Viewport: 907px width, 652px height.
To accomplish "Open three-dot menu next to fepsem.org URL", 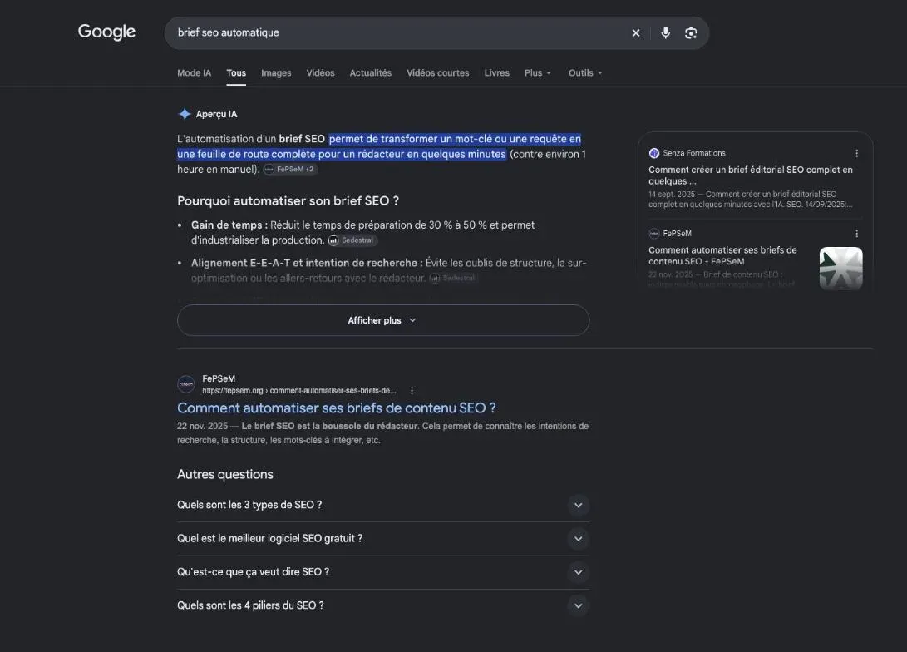I will tap(412, 391).
